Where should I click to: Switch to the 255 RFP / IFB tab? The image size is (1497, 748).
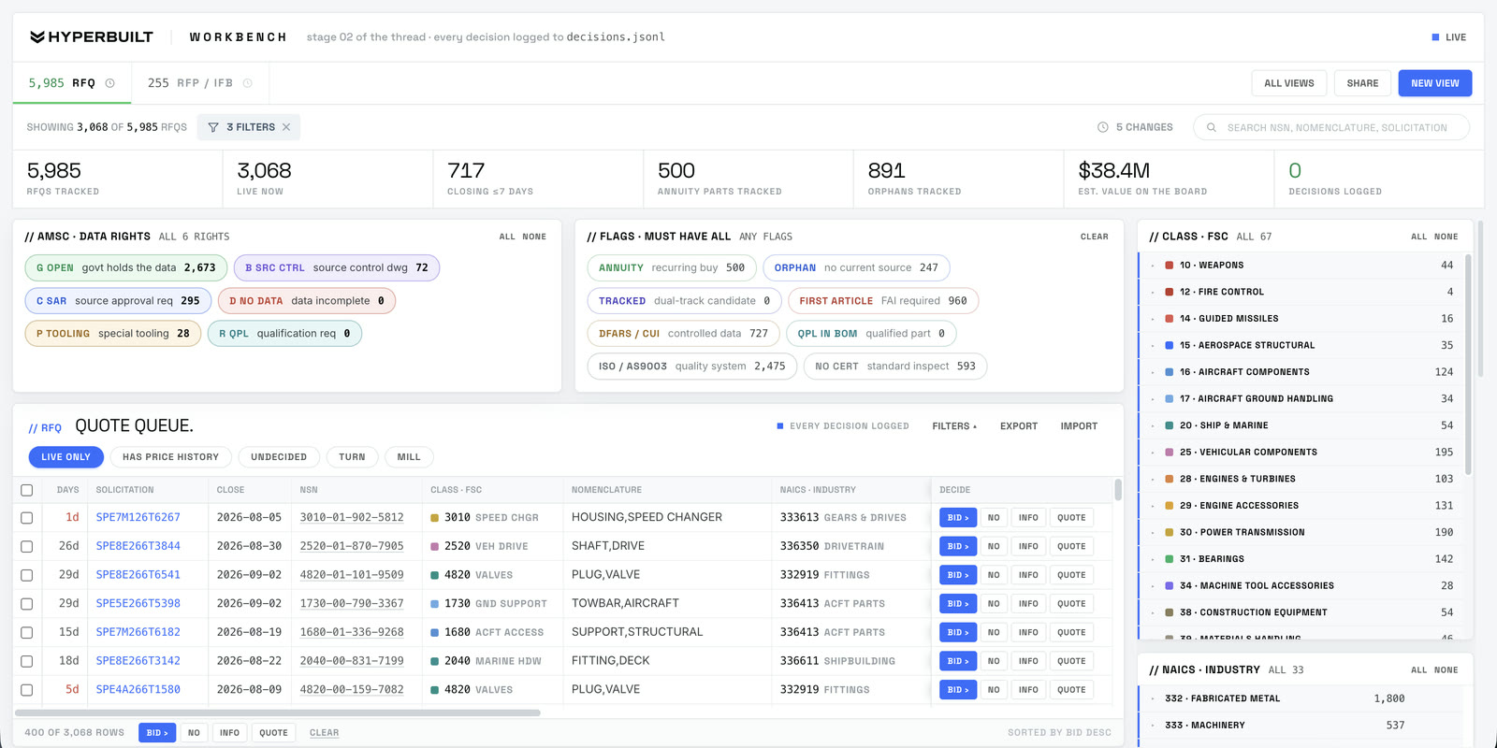200,83
